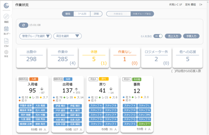
Task: Click その他 127 人 in the 出荷場 card
Action: [74, 130]
